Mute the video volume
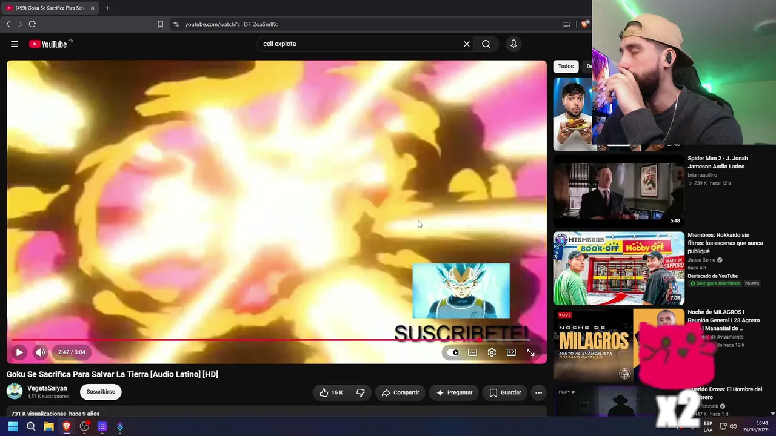The image size is (776, 436). 40,352
